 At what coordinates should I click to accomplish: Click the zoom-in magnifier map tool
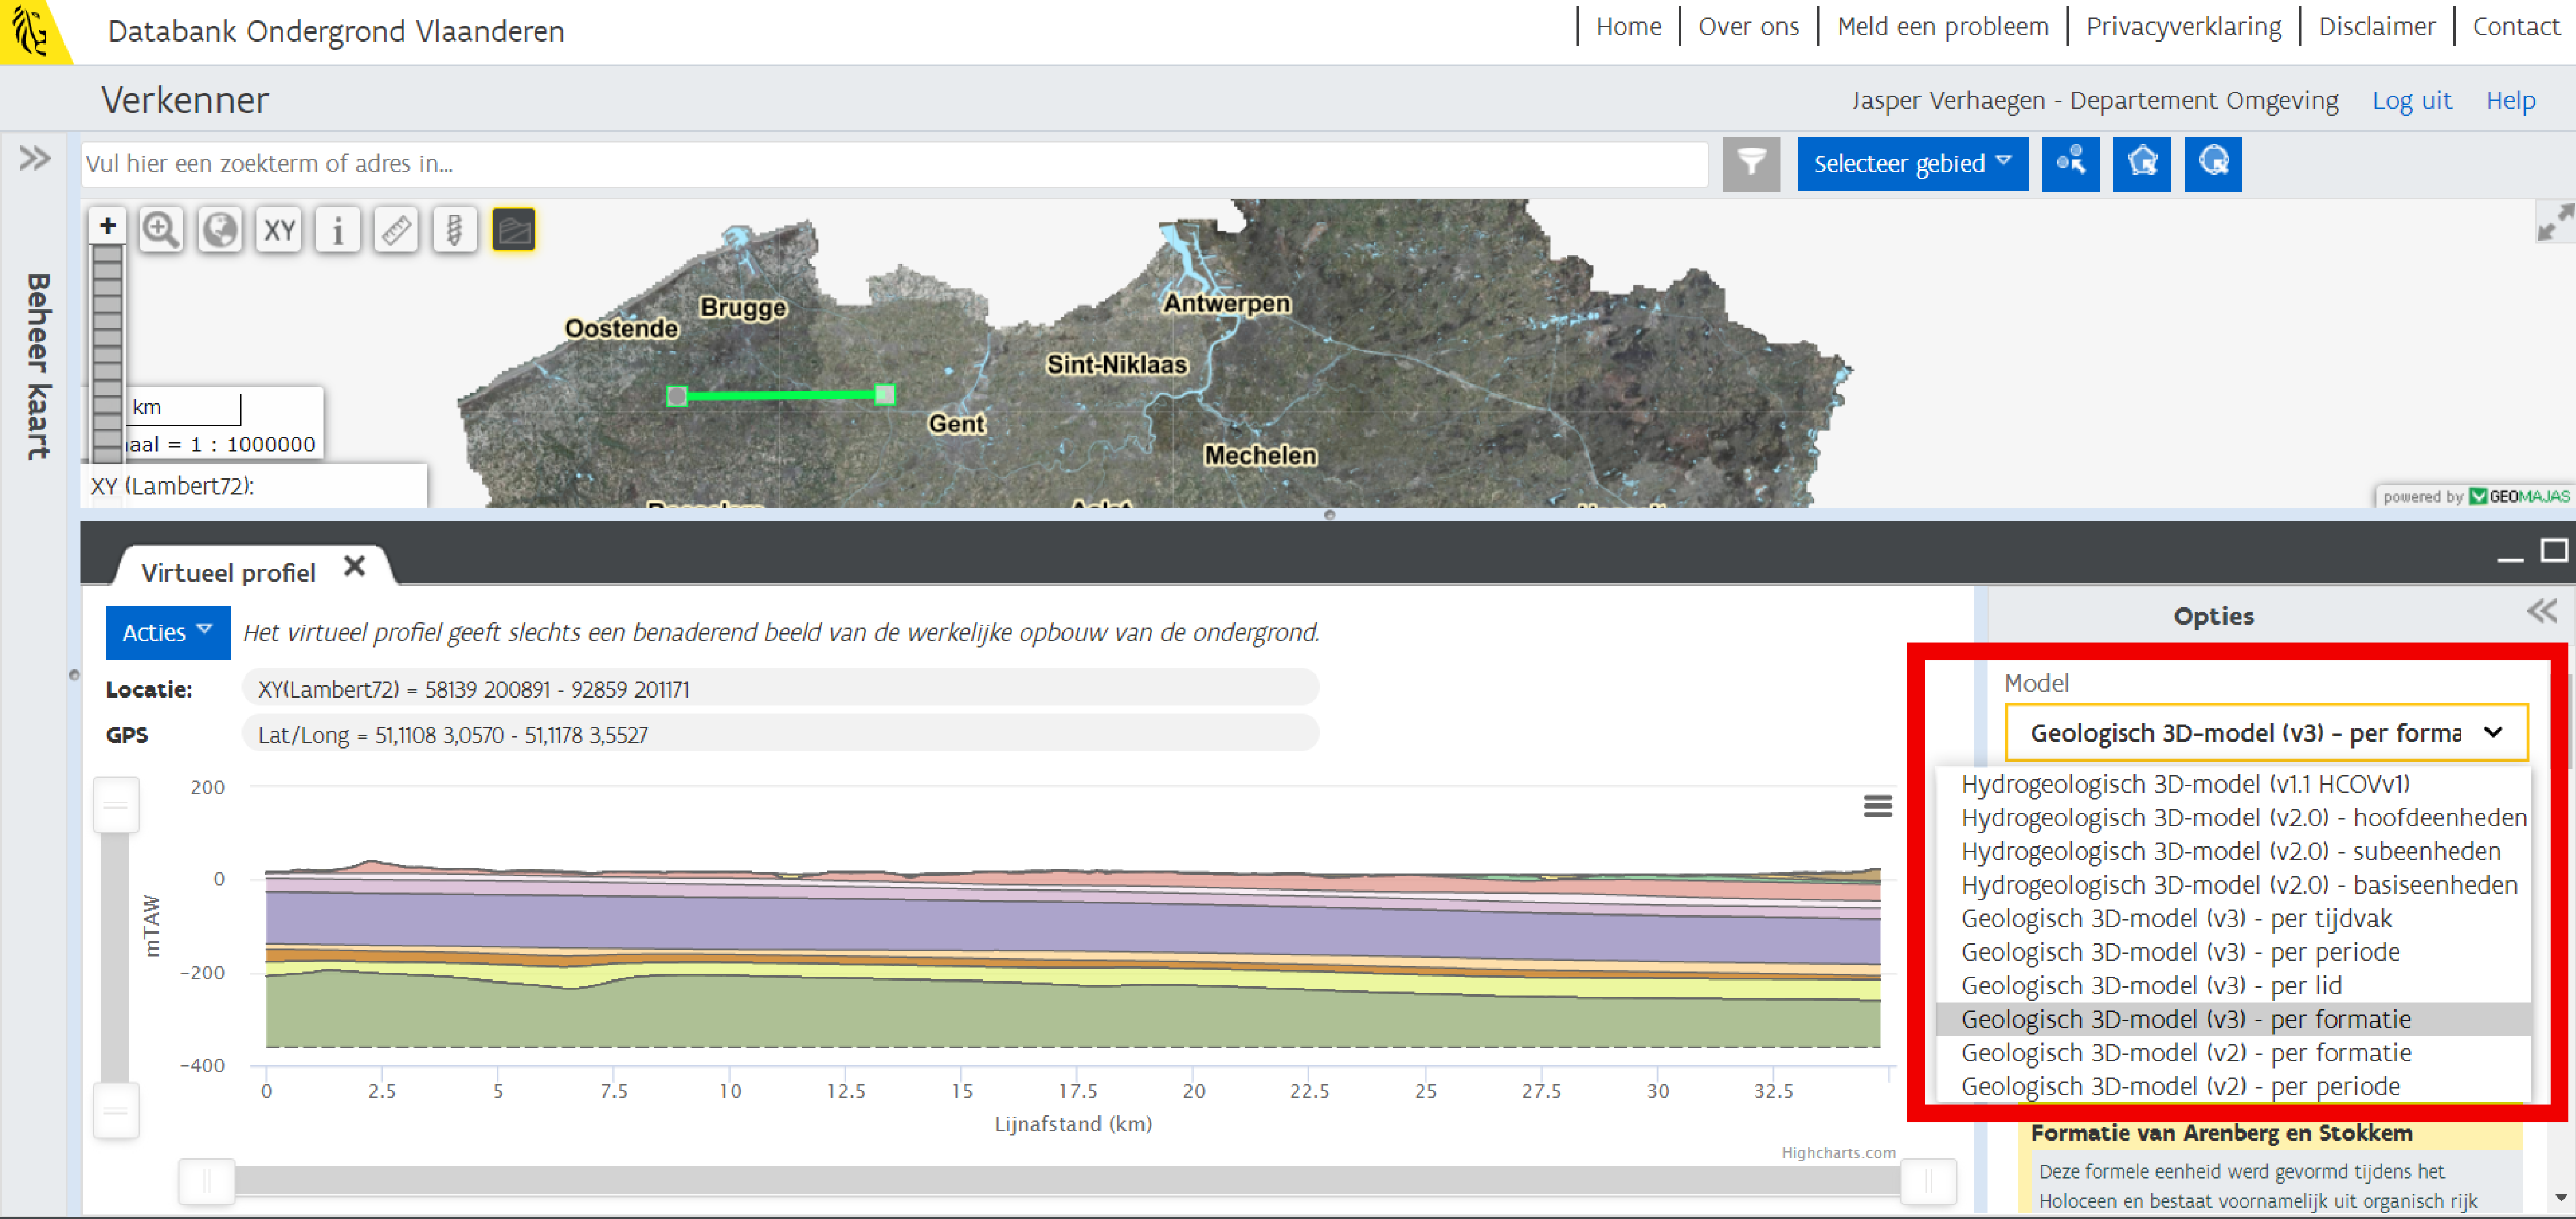[x=160, y=230]
